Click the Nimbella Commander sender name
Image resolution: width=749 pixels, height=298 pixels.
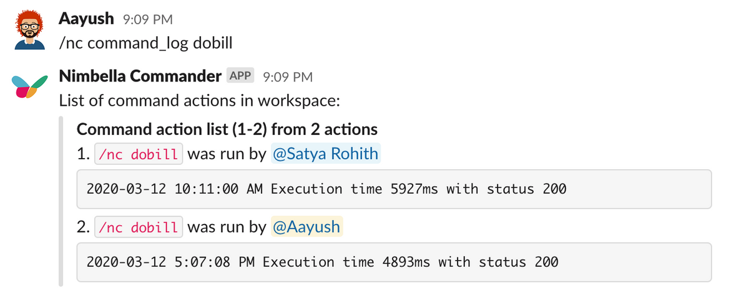pyautogui.click(x=140, y=77)
